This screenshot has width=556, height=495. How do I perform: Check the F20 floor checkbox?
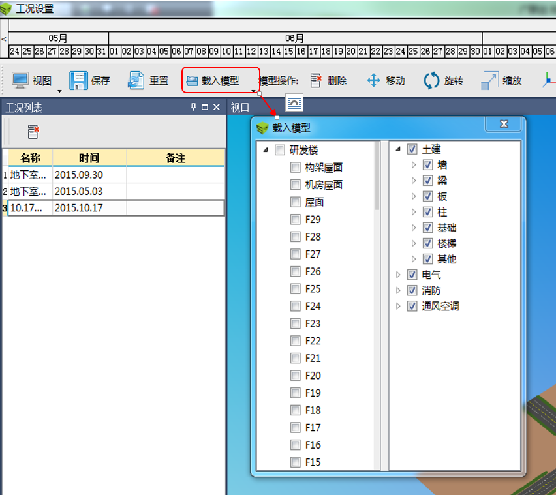pos(296,376)
